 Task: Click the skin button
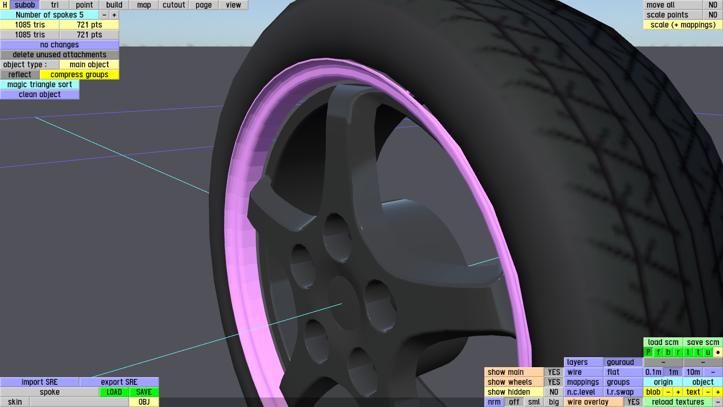pyautogui.click(x=15, y=402)
